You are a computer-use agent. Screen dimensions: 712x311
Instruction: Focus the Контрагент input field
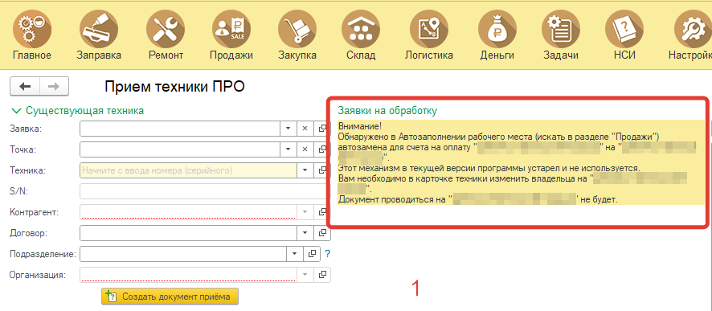coord(188,212)
